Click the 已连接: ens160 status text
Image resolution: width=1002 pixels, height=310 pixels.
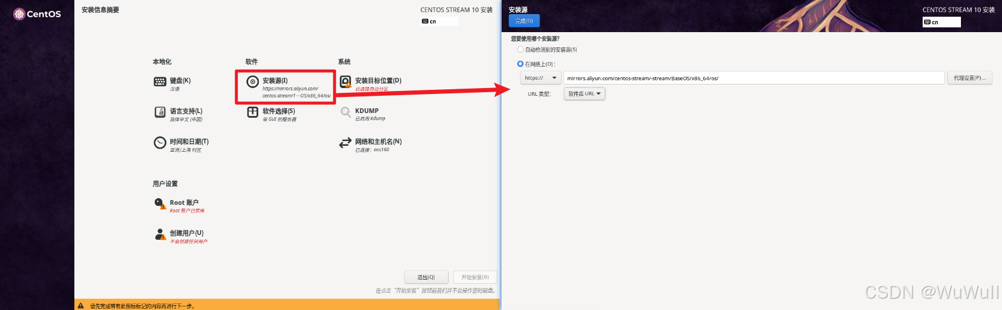(372, 150)
